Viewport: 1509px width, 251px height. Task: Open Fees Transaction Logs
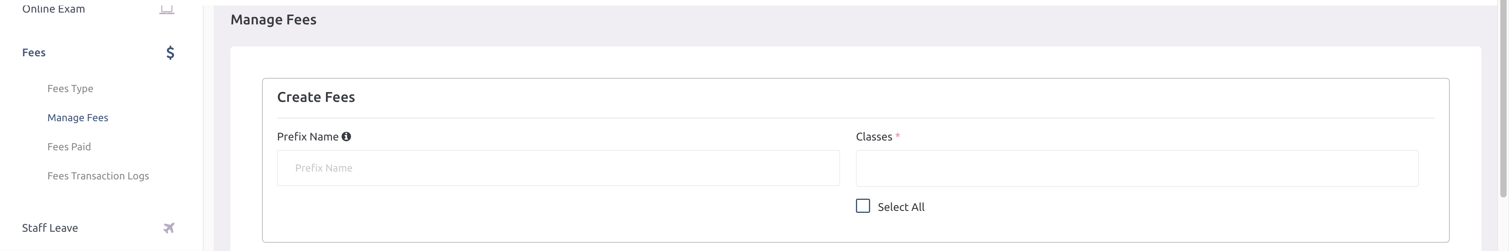(x=98, y=176)
